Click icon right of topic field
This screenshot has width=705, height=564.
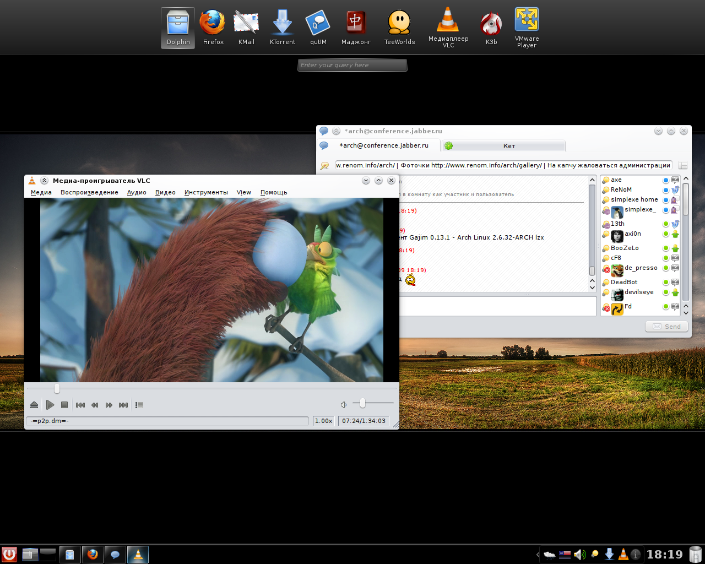[x=683, y=165]
